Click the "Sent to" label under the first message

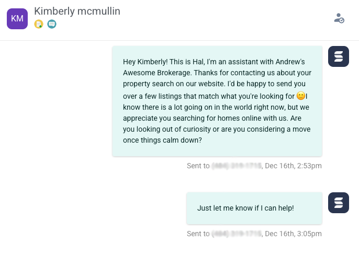(198, 166)
